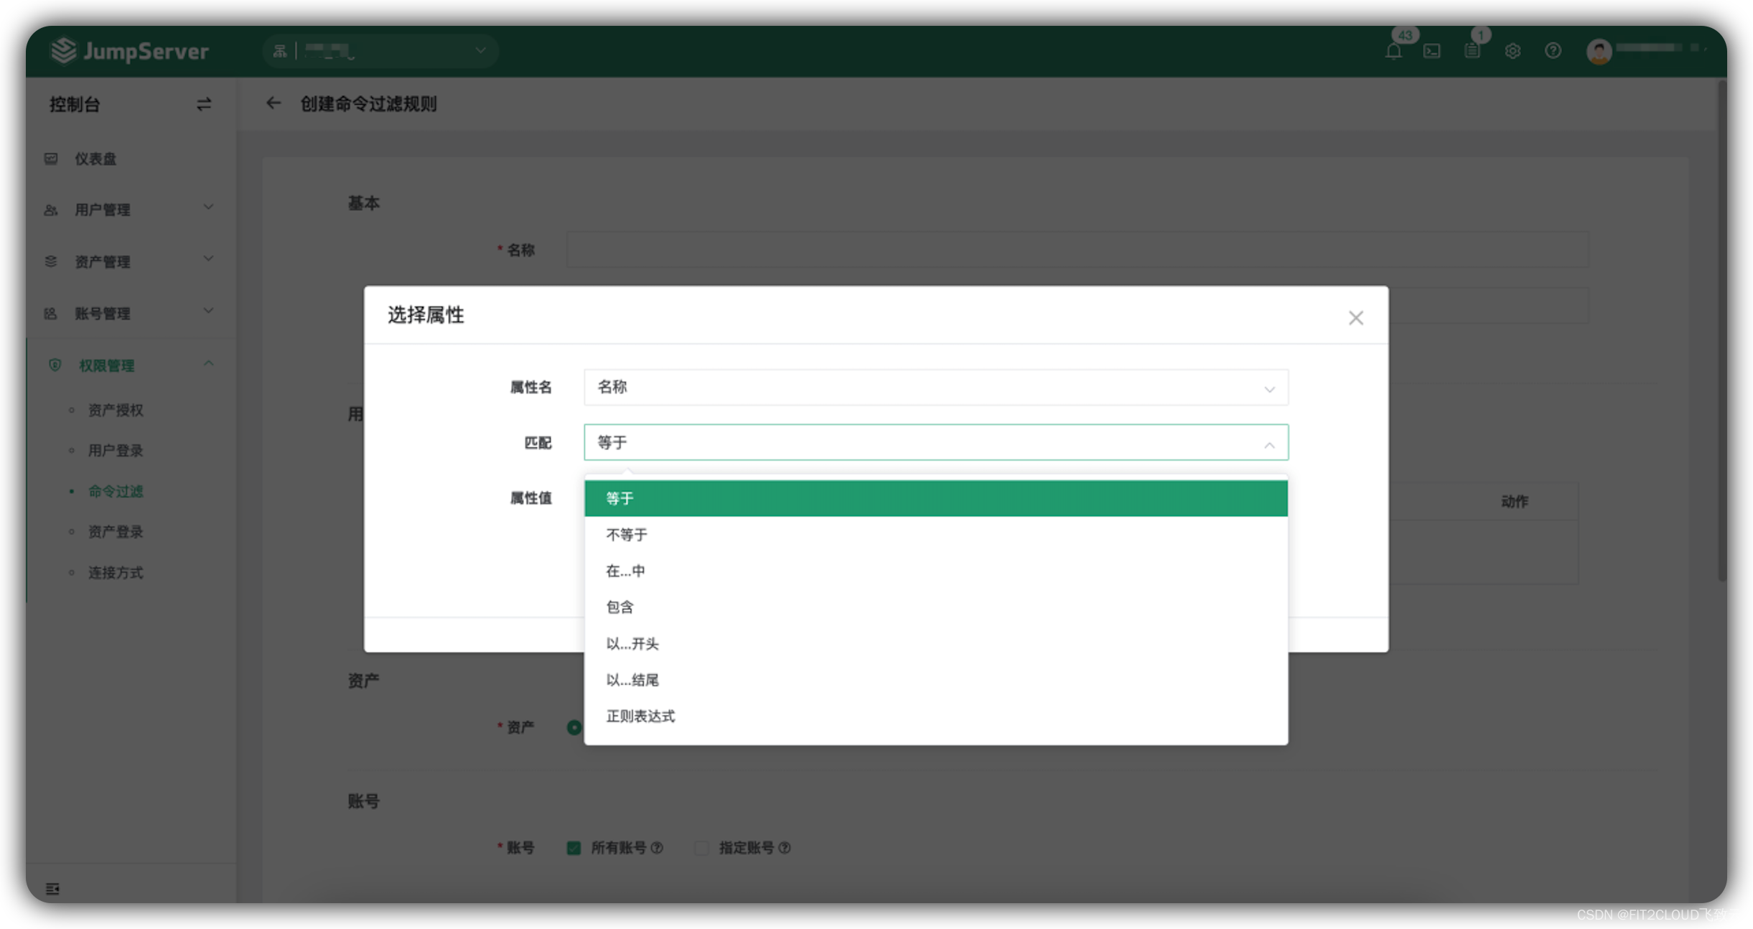This screenshot has height=929, width=1753.
Task: Close the 选择属性 dialog
Action: (x=1357, y=318)
